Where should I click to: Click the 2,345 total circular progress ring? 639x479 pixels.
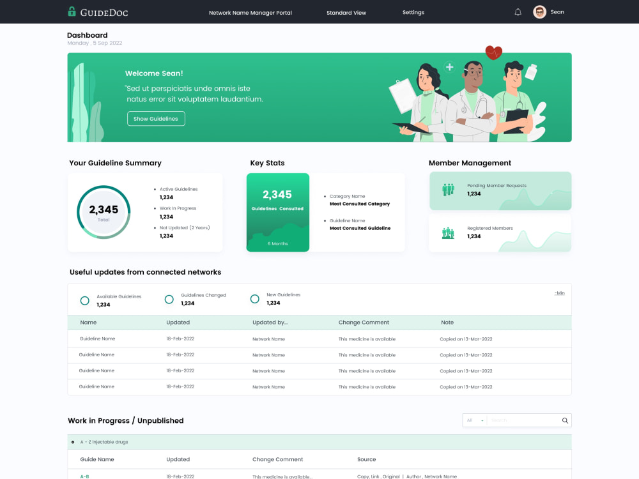tap(104, 212)
